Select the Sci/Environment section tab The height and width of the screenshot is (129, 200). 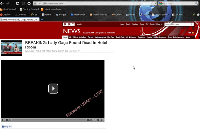point(160,37)
